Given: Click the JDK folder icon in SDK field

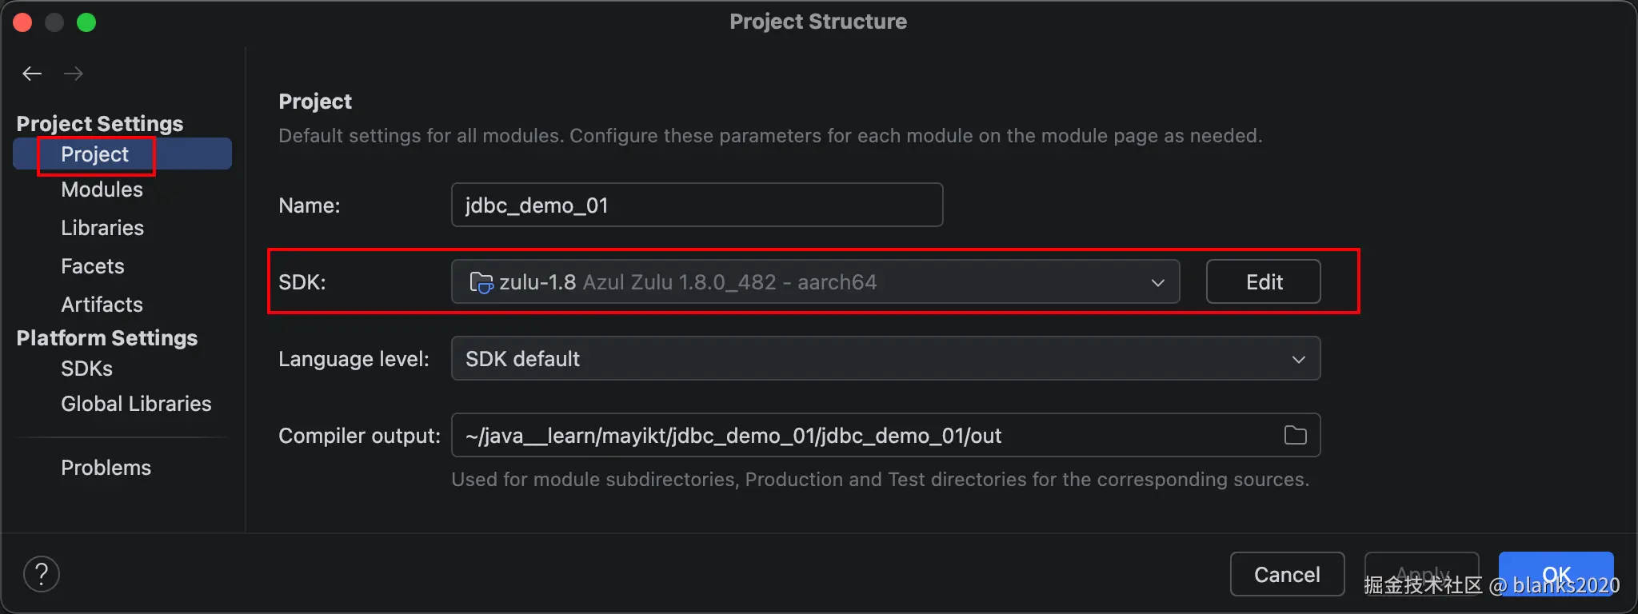Looking at the screenshot, I should pyautogui.click(x=481, y=282).
